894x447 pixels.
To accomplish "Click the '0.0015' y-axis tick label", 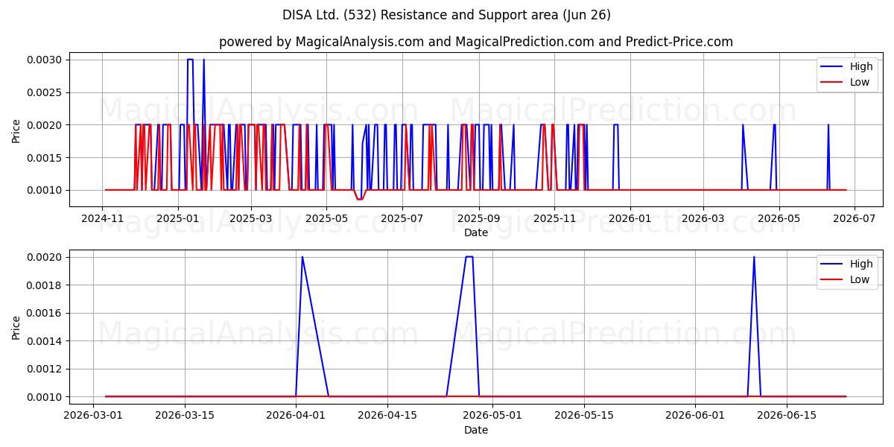I will pyautogui.click(x=45, y=157).
